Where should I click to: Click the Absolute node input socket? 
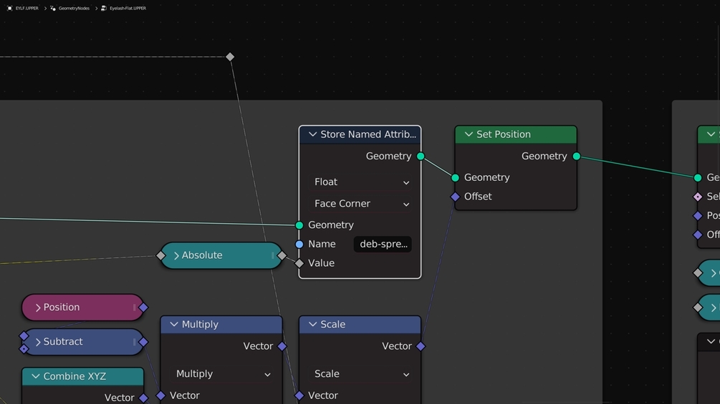(x=160, y=255)
